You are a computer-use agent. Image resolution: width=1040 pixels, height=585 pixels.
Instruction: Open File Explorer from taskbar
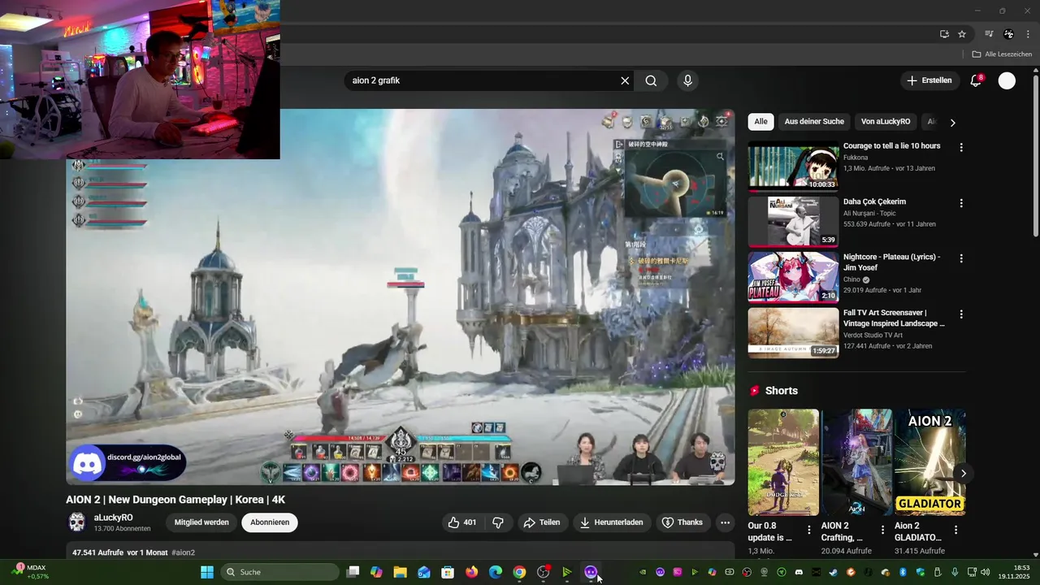[400, 572]
